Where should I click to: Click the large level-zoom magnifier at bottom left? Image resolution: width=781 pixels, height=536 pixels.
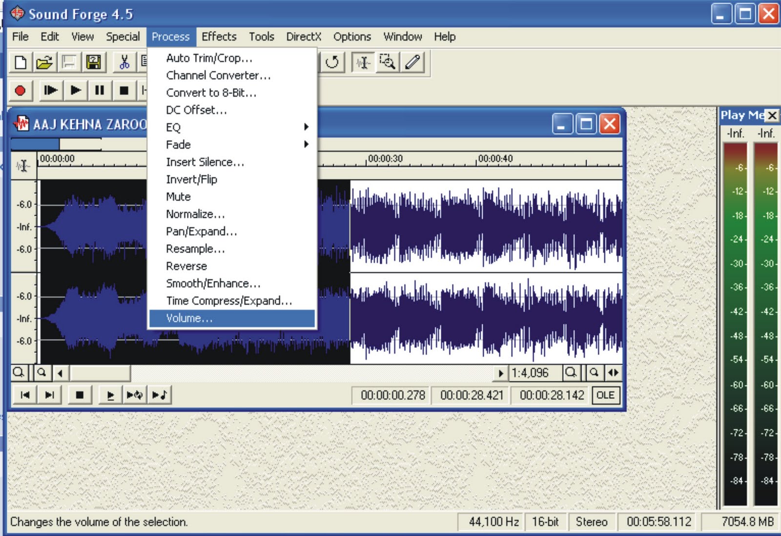click(x=19, y=373)
